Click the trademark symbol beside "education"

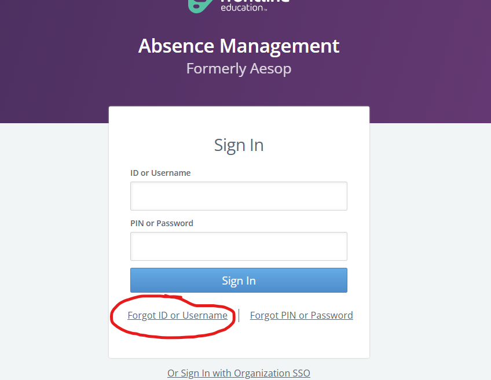click(266, 9)
